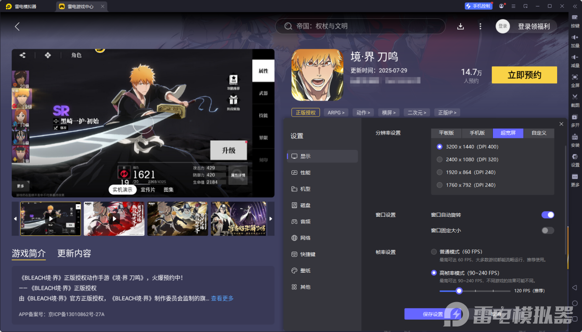
Task: Enable 窗口固定大小 toggle
Action: click(548, 230)
